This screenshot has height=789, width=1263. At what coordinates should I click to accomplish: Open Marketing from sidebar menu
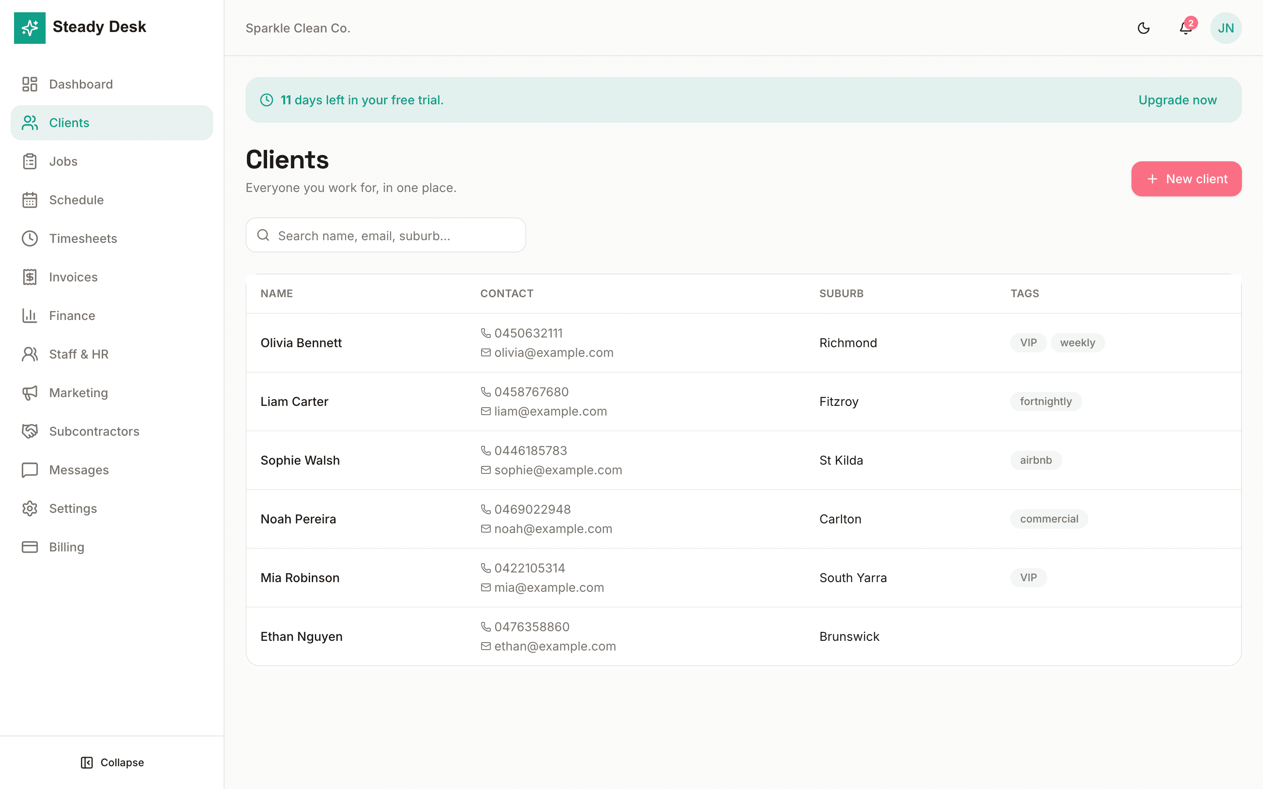pyautogui.click(x=112, y=393)
